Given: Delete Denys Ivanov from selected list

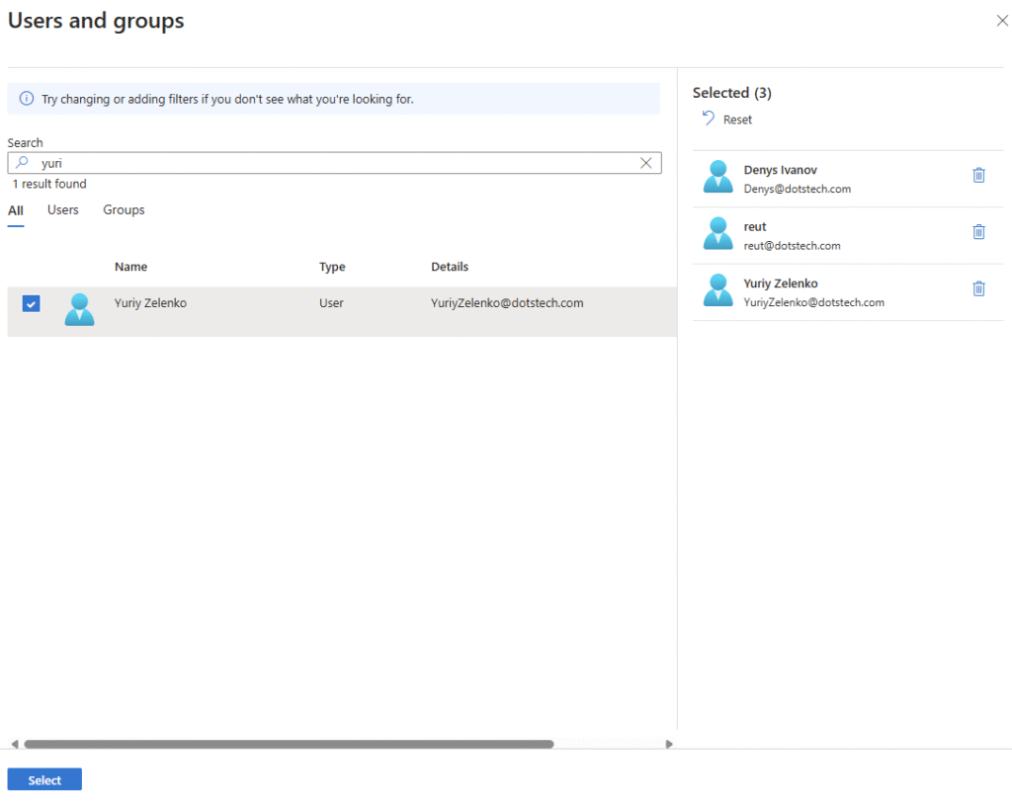Looking at the screenshot, I should click(x=978, y=175).
